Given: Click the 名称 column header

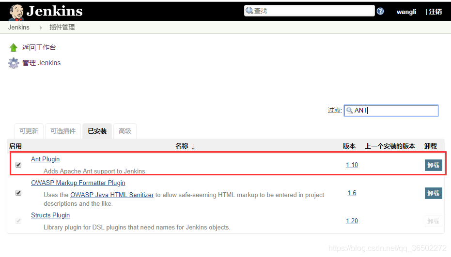Looking at the screenshot, I should pos(182,146).
